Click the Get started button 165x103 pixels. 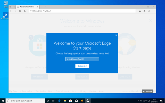pos(82,66)
